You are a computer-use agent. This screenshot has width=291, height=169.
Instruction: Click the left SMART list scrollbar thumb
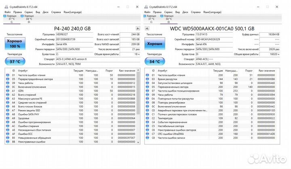tap(138, 93)
